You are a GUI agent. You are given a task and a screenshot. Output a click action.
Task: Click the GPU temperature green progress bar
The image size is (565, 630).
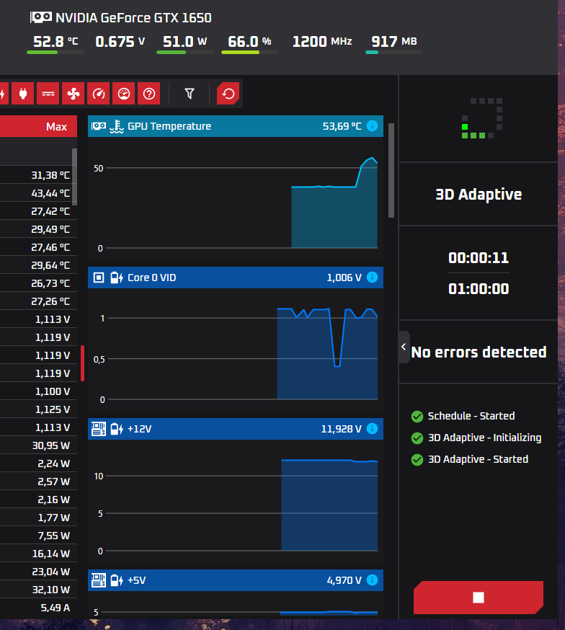point(55,52)
